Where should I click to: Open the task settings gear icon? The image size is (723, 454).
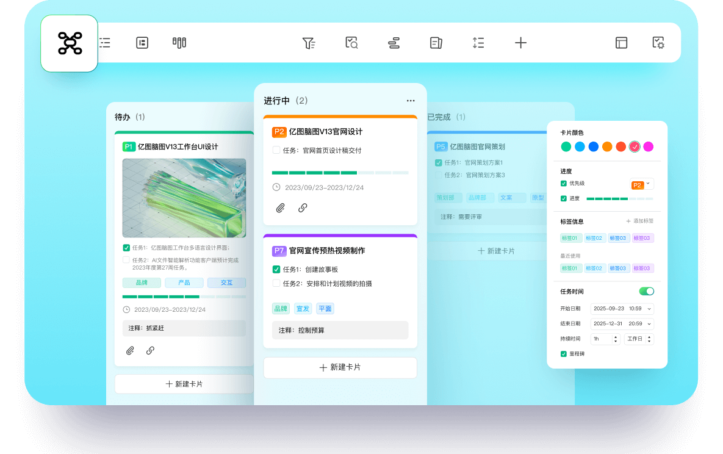(x=658, y=43)
